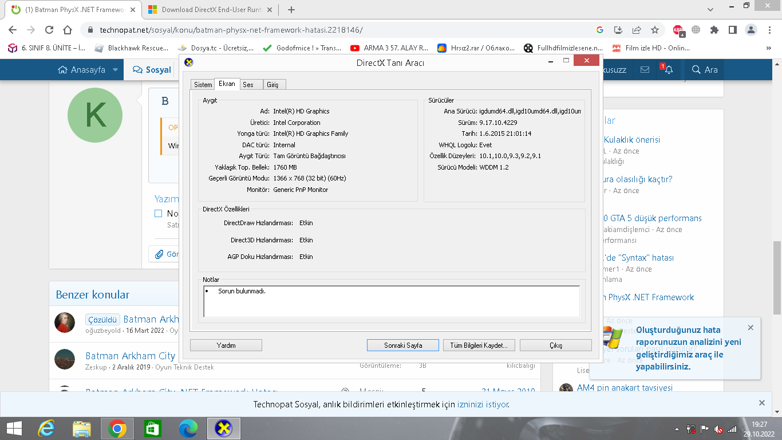Open File Explorer from the taskbar
782x440 pixels.
pos(82,428)
